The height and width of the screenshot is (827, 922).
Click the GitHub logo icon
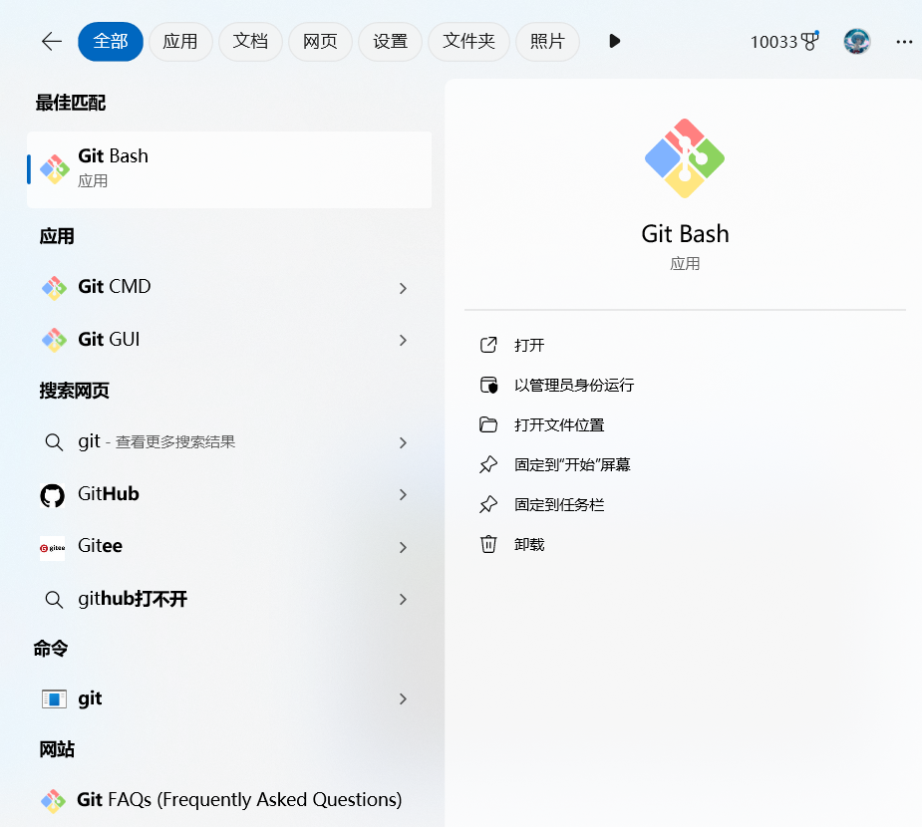click(x=53, y=495)
